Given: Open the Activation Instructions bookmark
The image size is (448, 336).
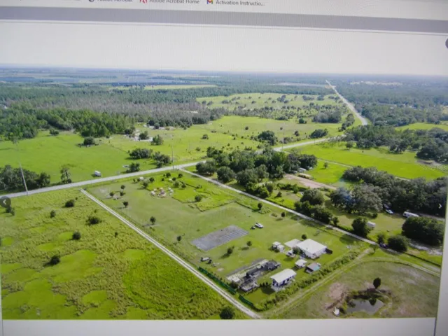Looking at the screenshot, I should tap(239, 3).
